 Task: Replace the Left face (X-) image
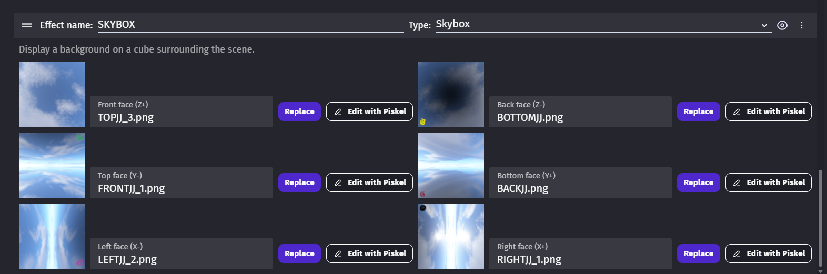[299, 253]
